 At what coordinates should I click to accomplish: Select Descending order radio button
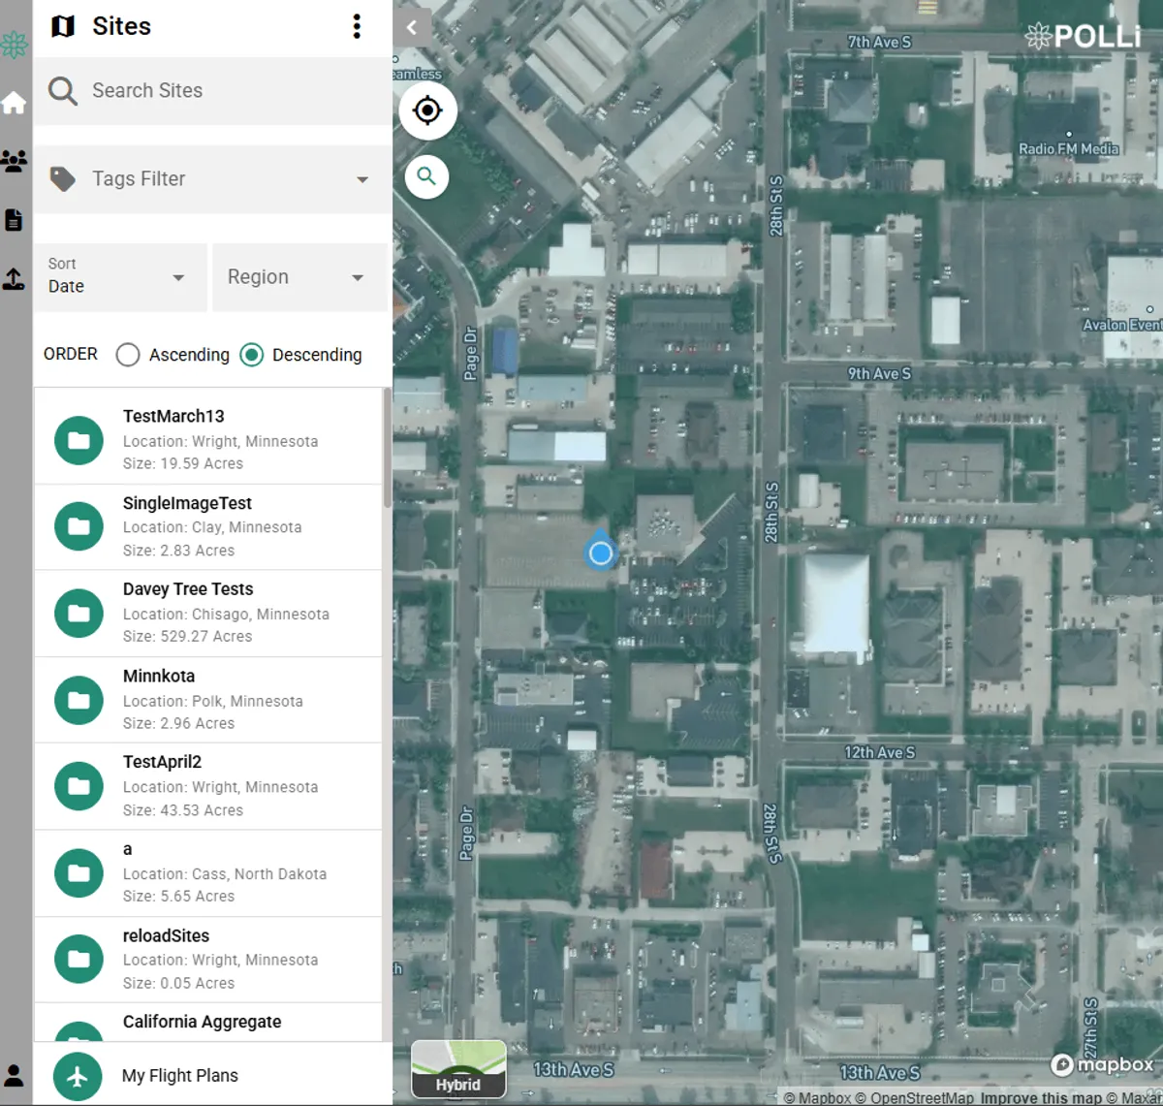coord(252,355)
